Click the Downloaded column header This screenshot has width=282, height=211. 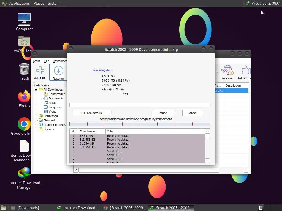(92, 131)
